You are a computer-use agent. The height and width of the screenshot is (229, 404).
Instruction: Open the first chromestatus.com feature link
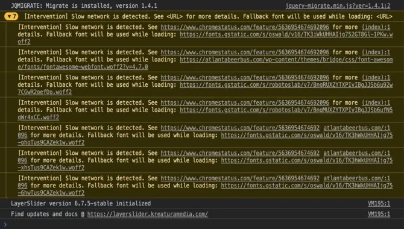245,27
